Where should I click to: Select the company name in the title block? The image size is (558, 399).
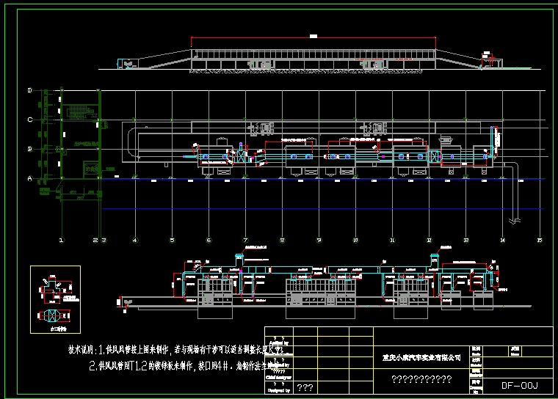pos(421,358)
